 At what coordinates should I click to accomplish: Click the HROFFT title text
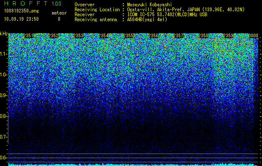pyautogui.click(x=26, y=3)
